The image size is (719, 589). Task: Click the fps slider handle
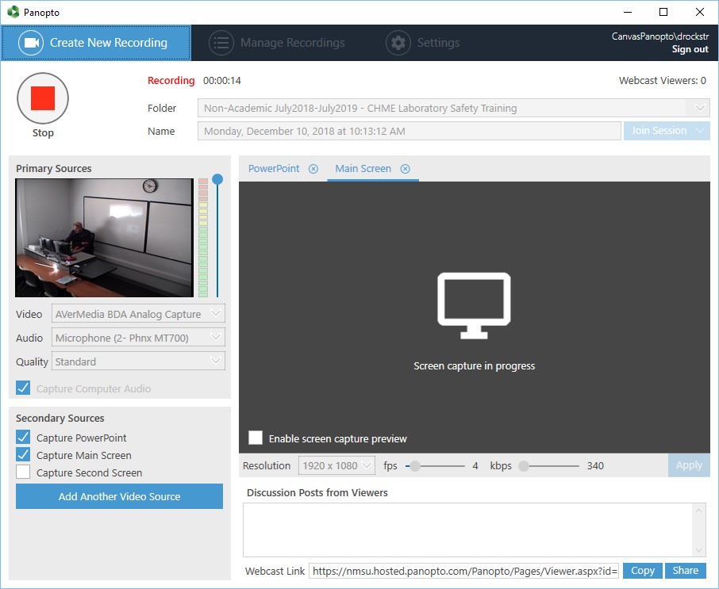point(414,466)
